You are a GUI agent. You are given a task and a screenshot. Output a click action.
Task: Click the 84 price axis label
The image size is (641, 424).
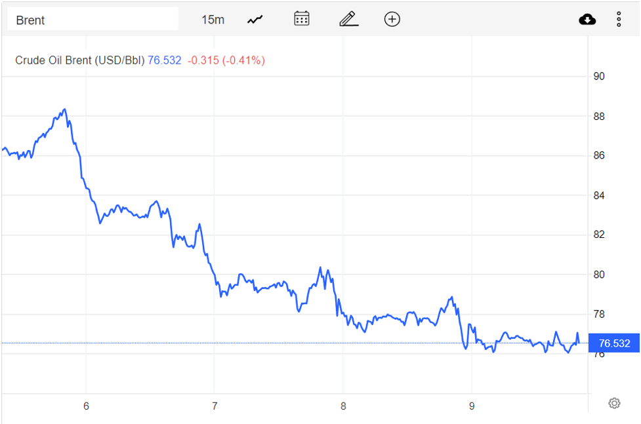[x=598, y=195]
